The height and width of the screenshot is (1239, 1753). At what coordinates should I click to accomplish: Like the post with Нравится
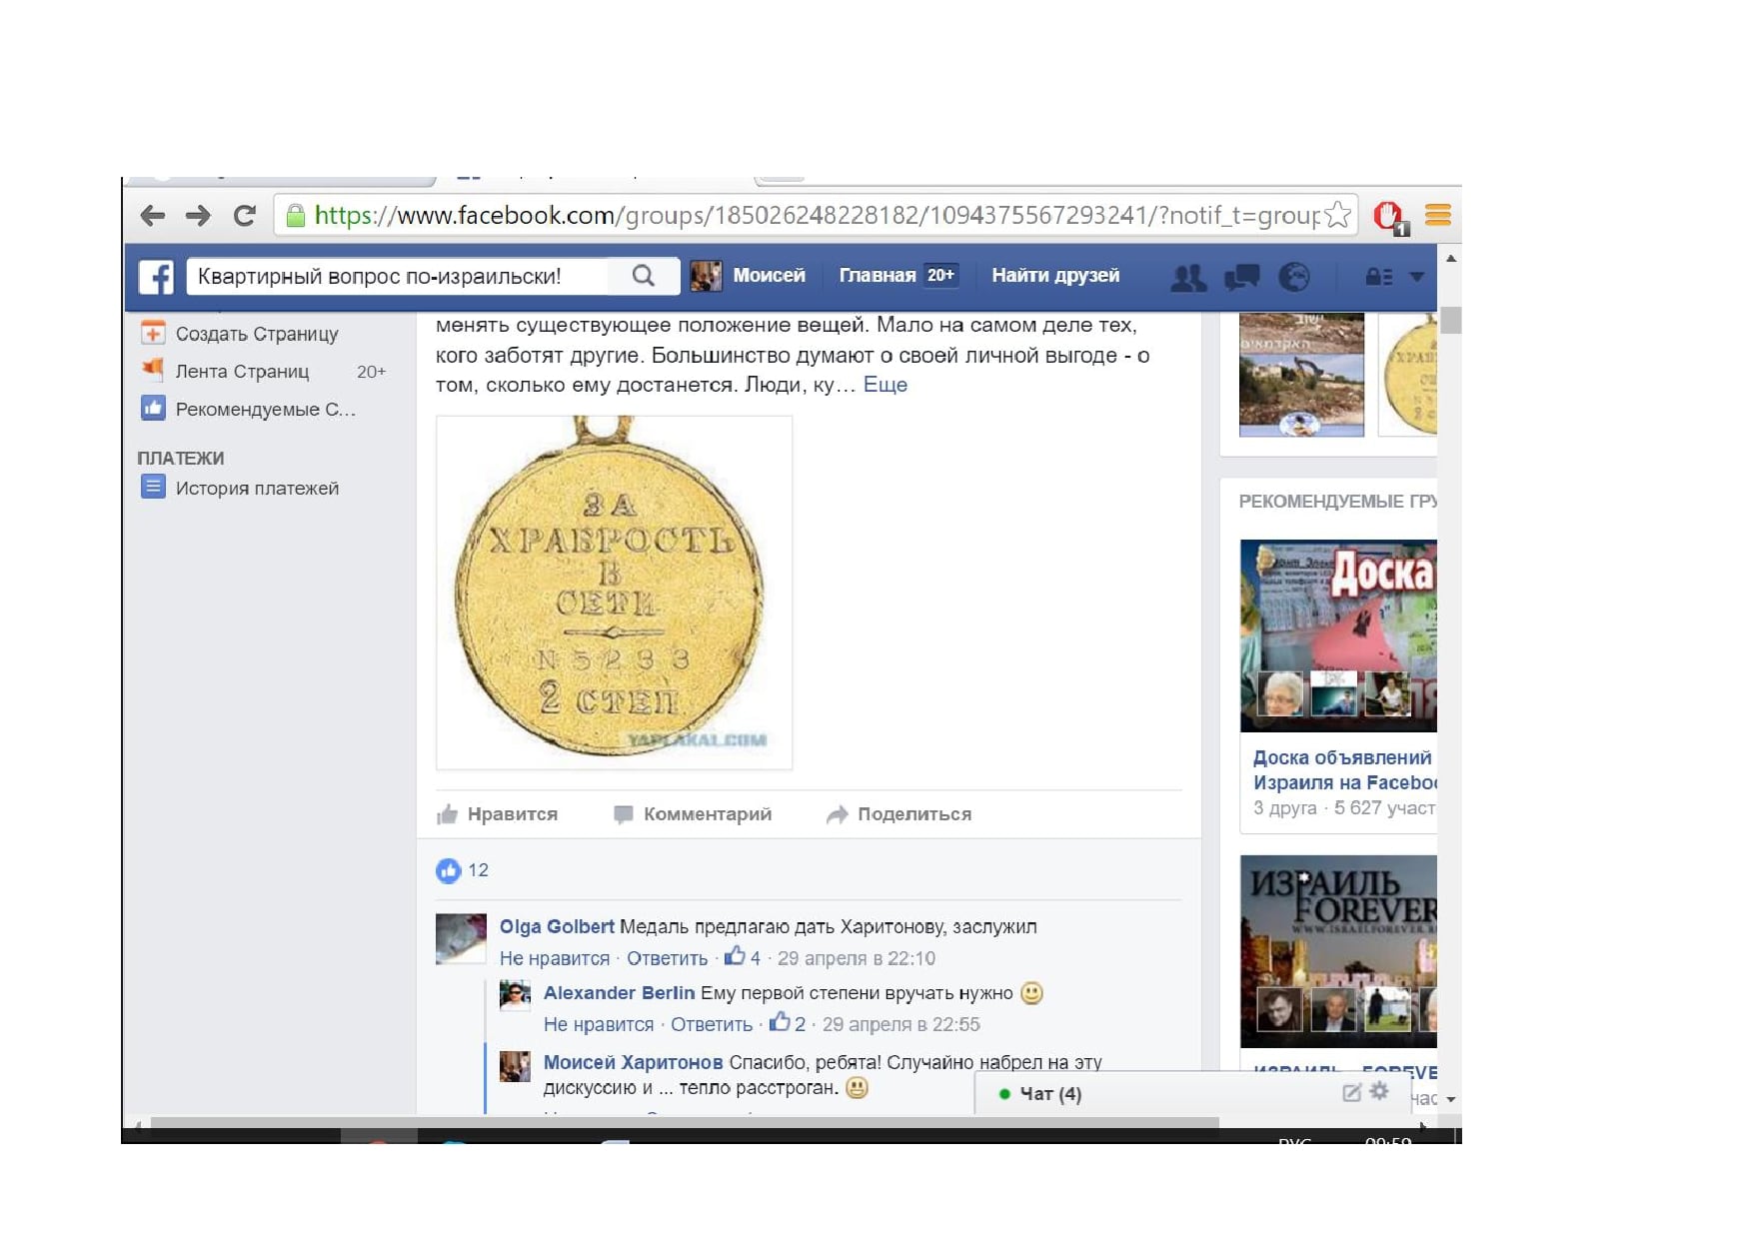(x=498, y=814)
